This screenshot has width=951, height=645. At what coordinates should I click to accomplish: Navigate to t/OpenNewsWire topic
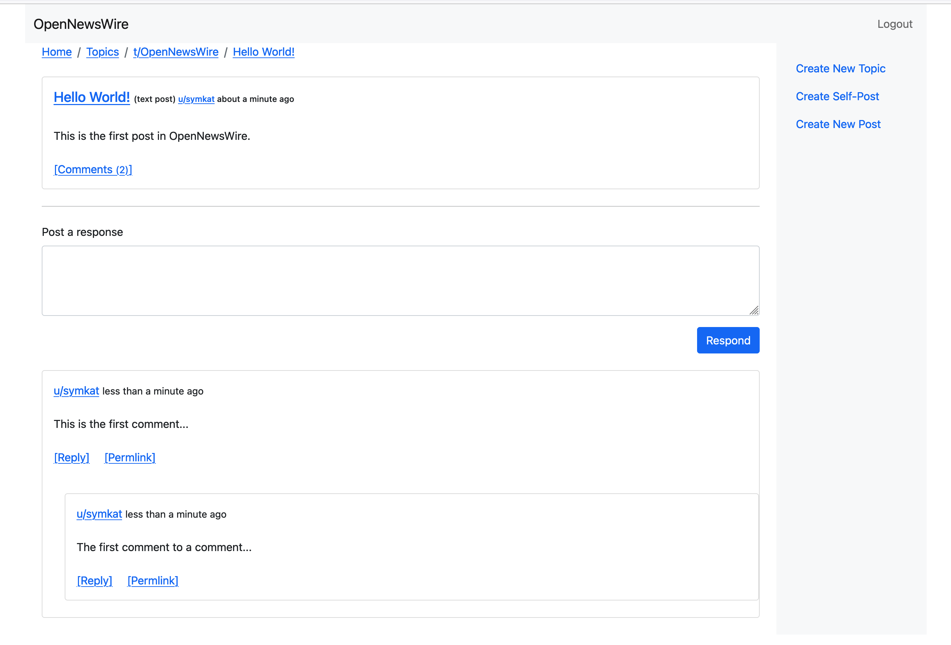point(176,52)
